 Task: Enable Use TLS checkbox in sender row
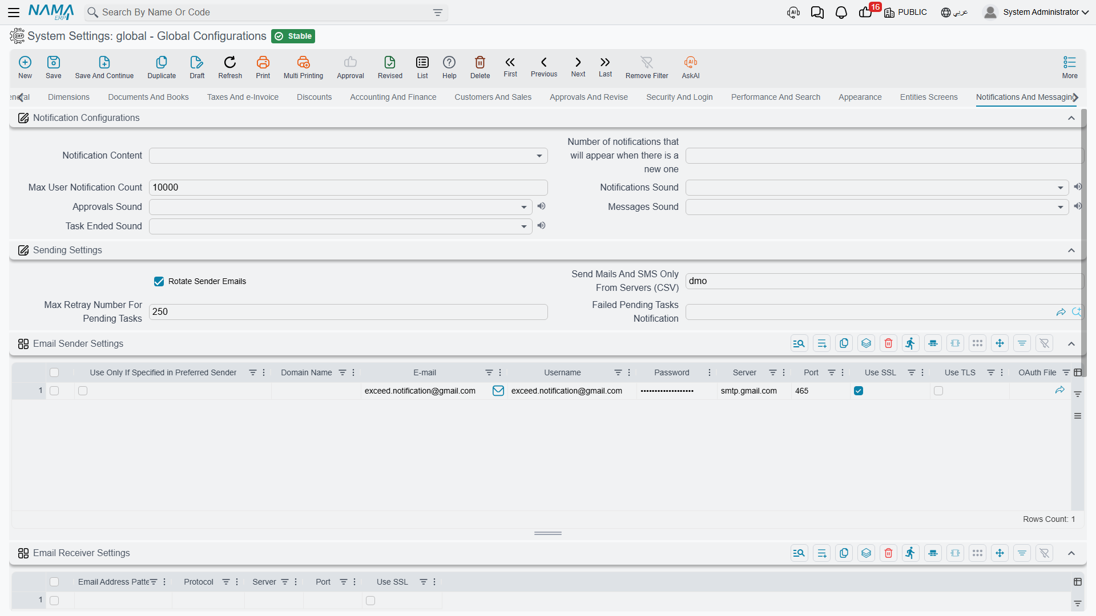click(x=938, y=391)
